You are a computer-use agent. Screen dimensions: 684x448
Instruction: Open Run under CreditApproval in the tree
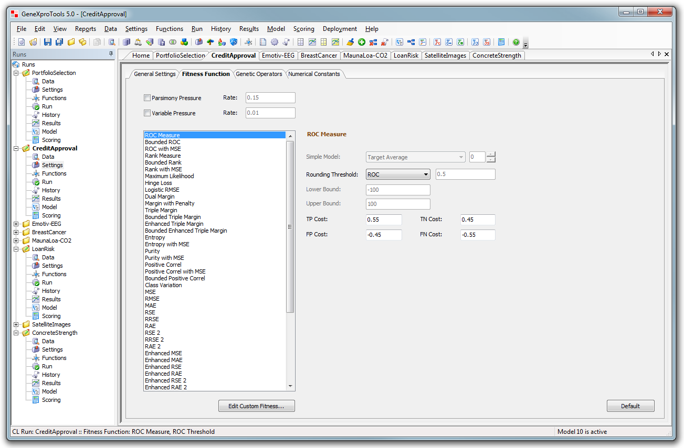pos(47,182)
